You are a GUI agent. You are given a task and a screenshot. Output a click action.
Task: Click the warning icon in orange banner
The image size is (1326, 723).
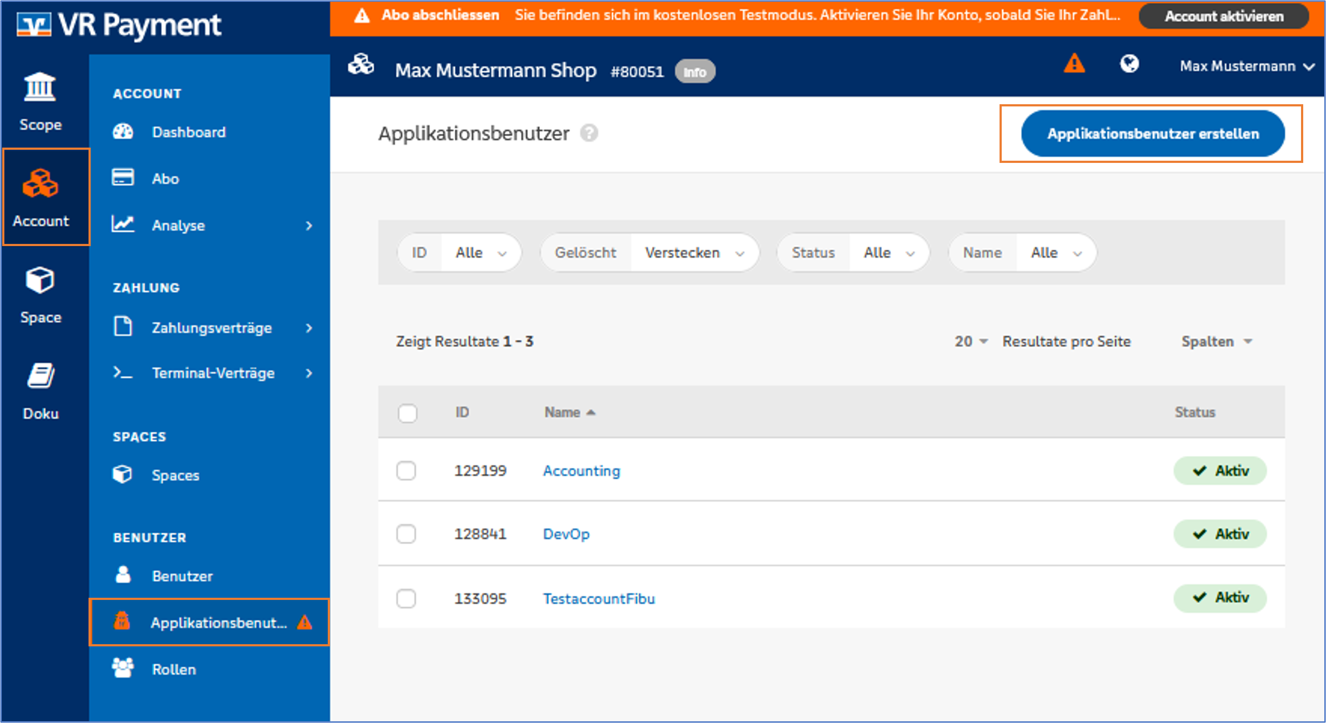click(362, 16)
